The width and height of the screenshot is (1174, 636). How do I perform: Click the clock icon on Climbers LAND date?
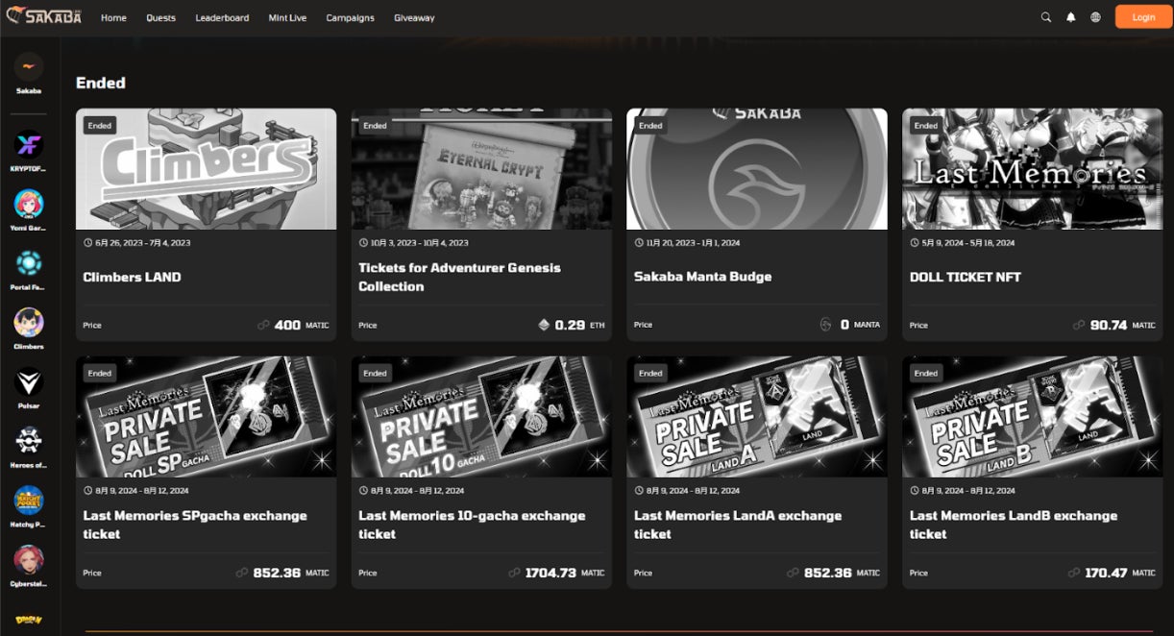click(x=87, y=243)
